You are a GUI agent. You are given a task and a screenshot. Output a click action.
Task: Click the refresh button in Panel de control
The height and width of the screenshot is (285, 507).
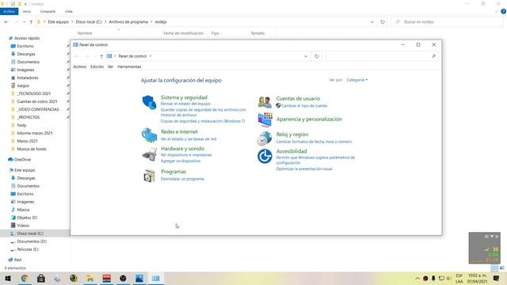pos(317,56)
